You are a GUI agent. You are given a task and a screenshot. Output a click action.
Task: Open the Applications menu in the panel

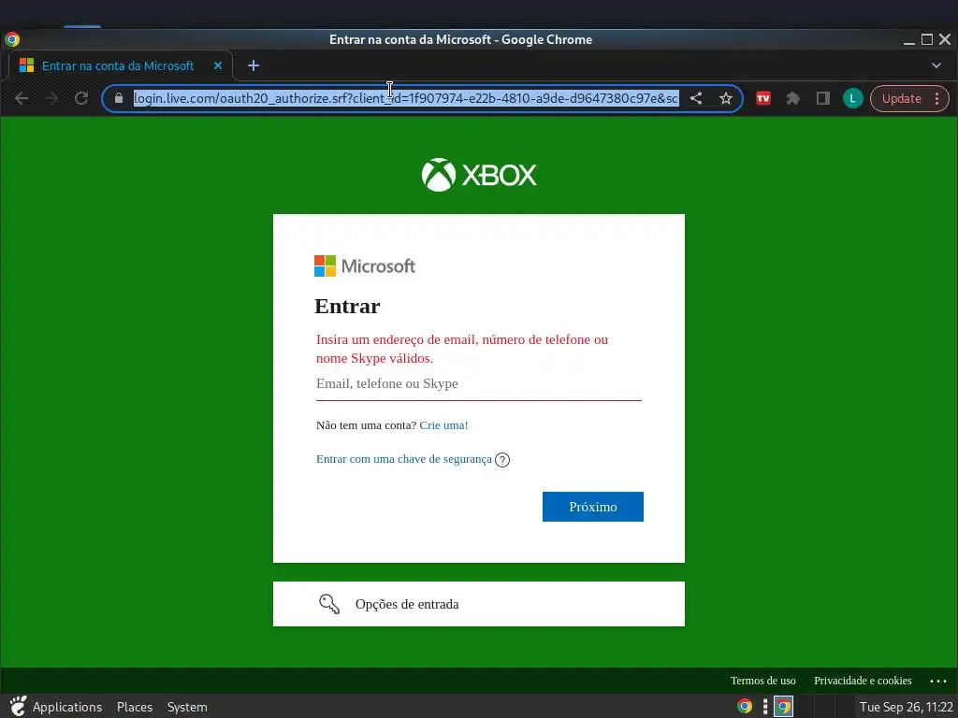pos(67,707)
